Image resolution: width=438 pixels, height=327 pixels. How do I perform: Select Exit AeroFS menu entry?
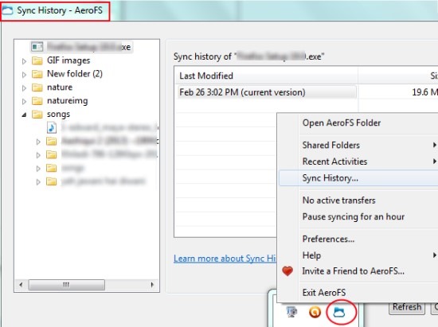click(324, 293)
